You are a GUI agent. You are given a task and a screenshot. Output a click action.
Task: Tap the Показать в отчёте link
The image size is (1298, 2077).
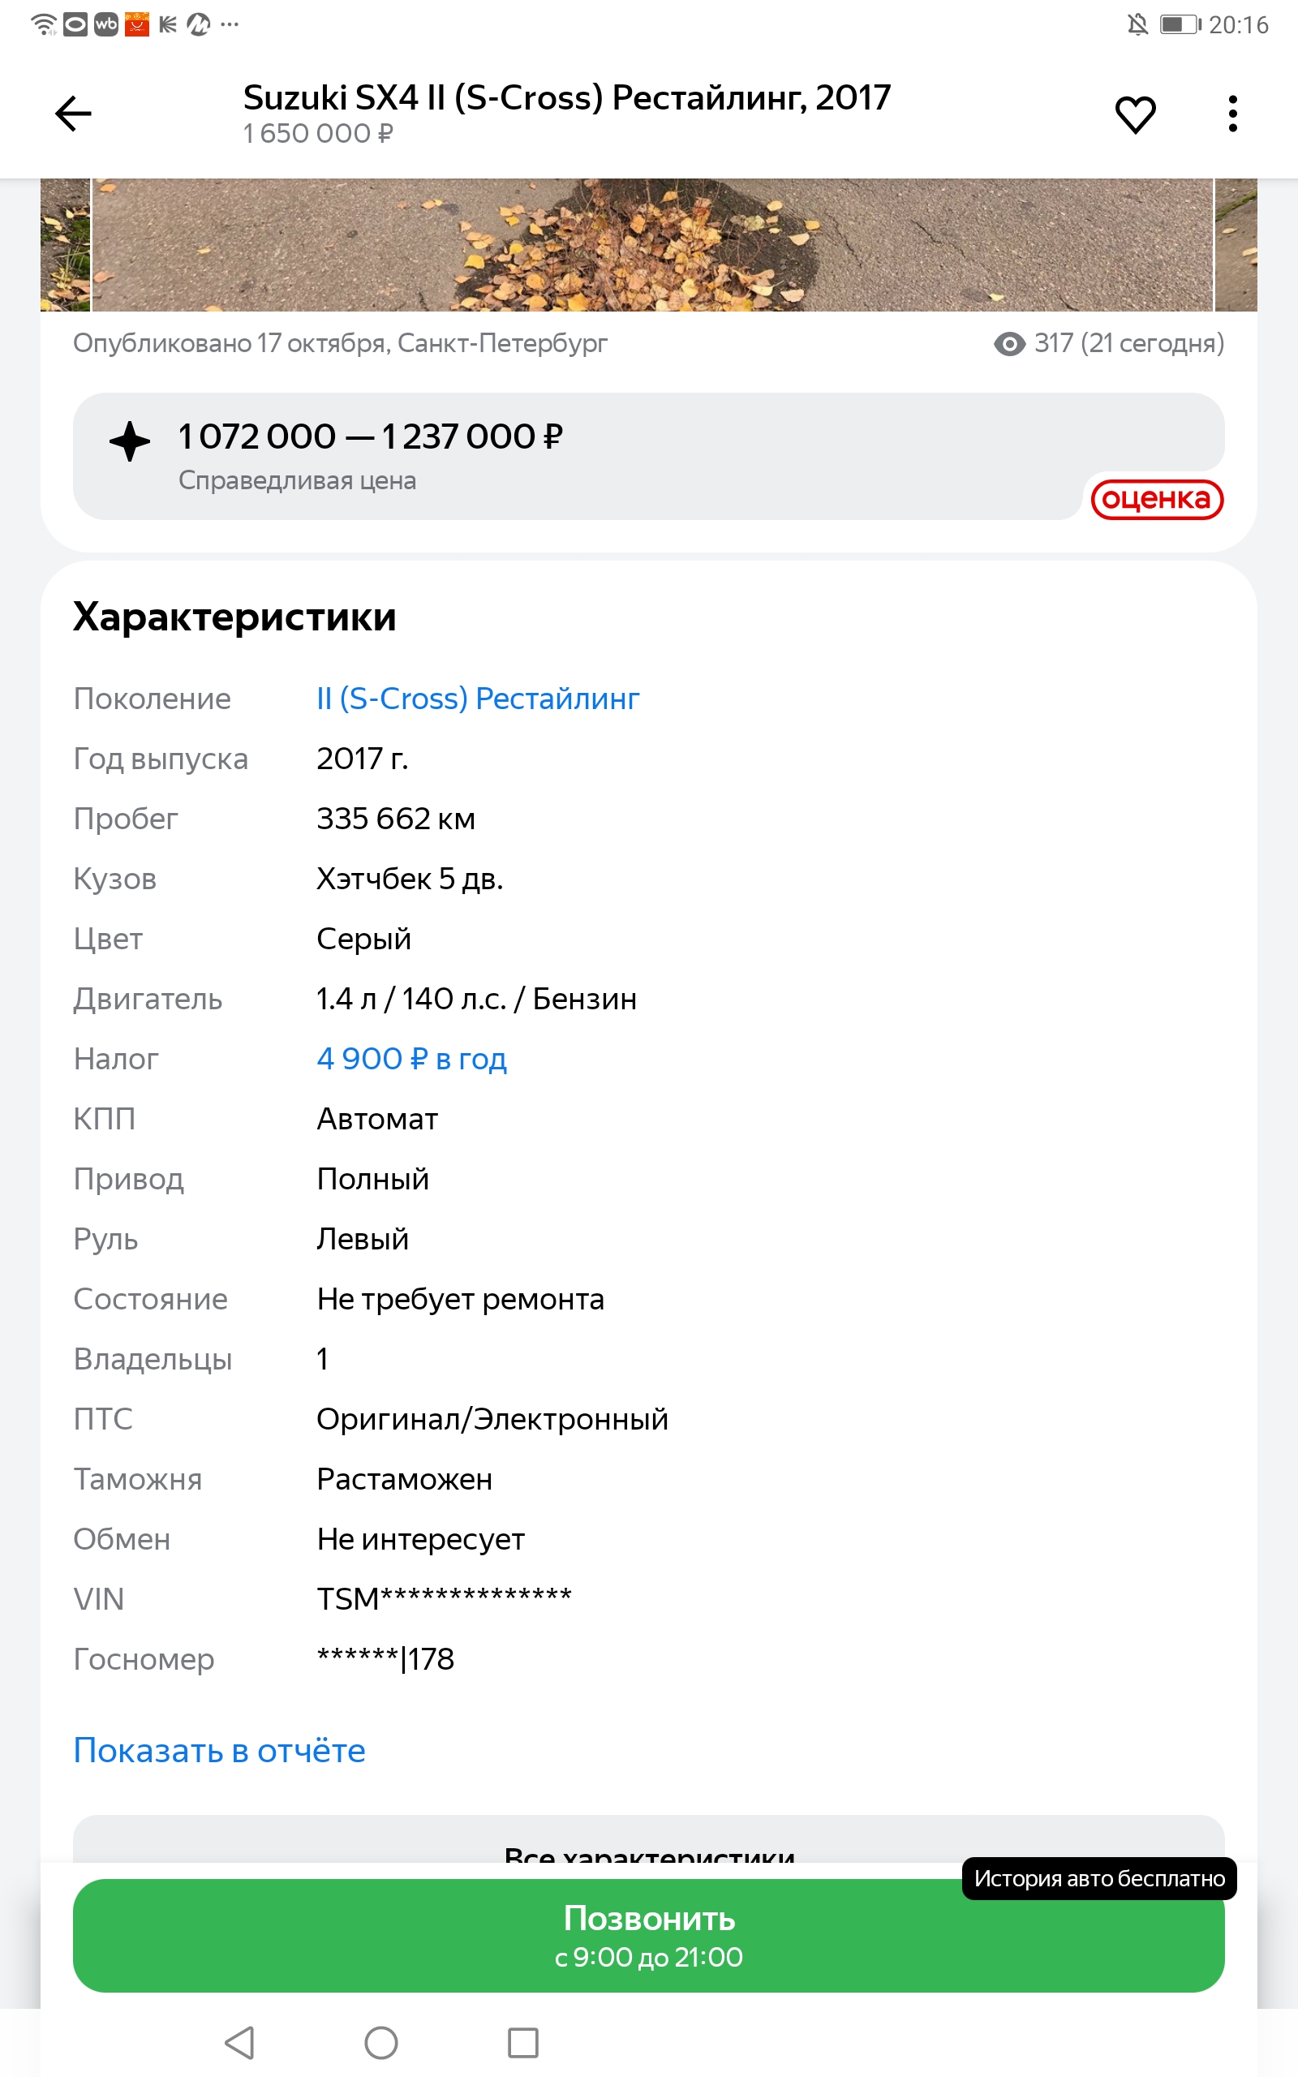[x=220, y=1751]
